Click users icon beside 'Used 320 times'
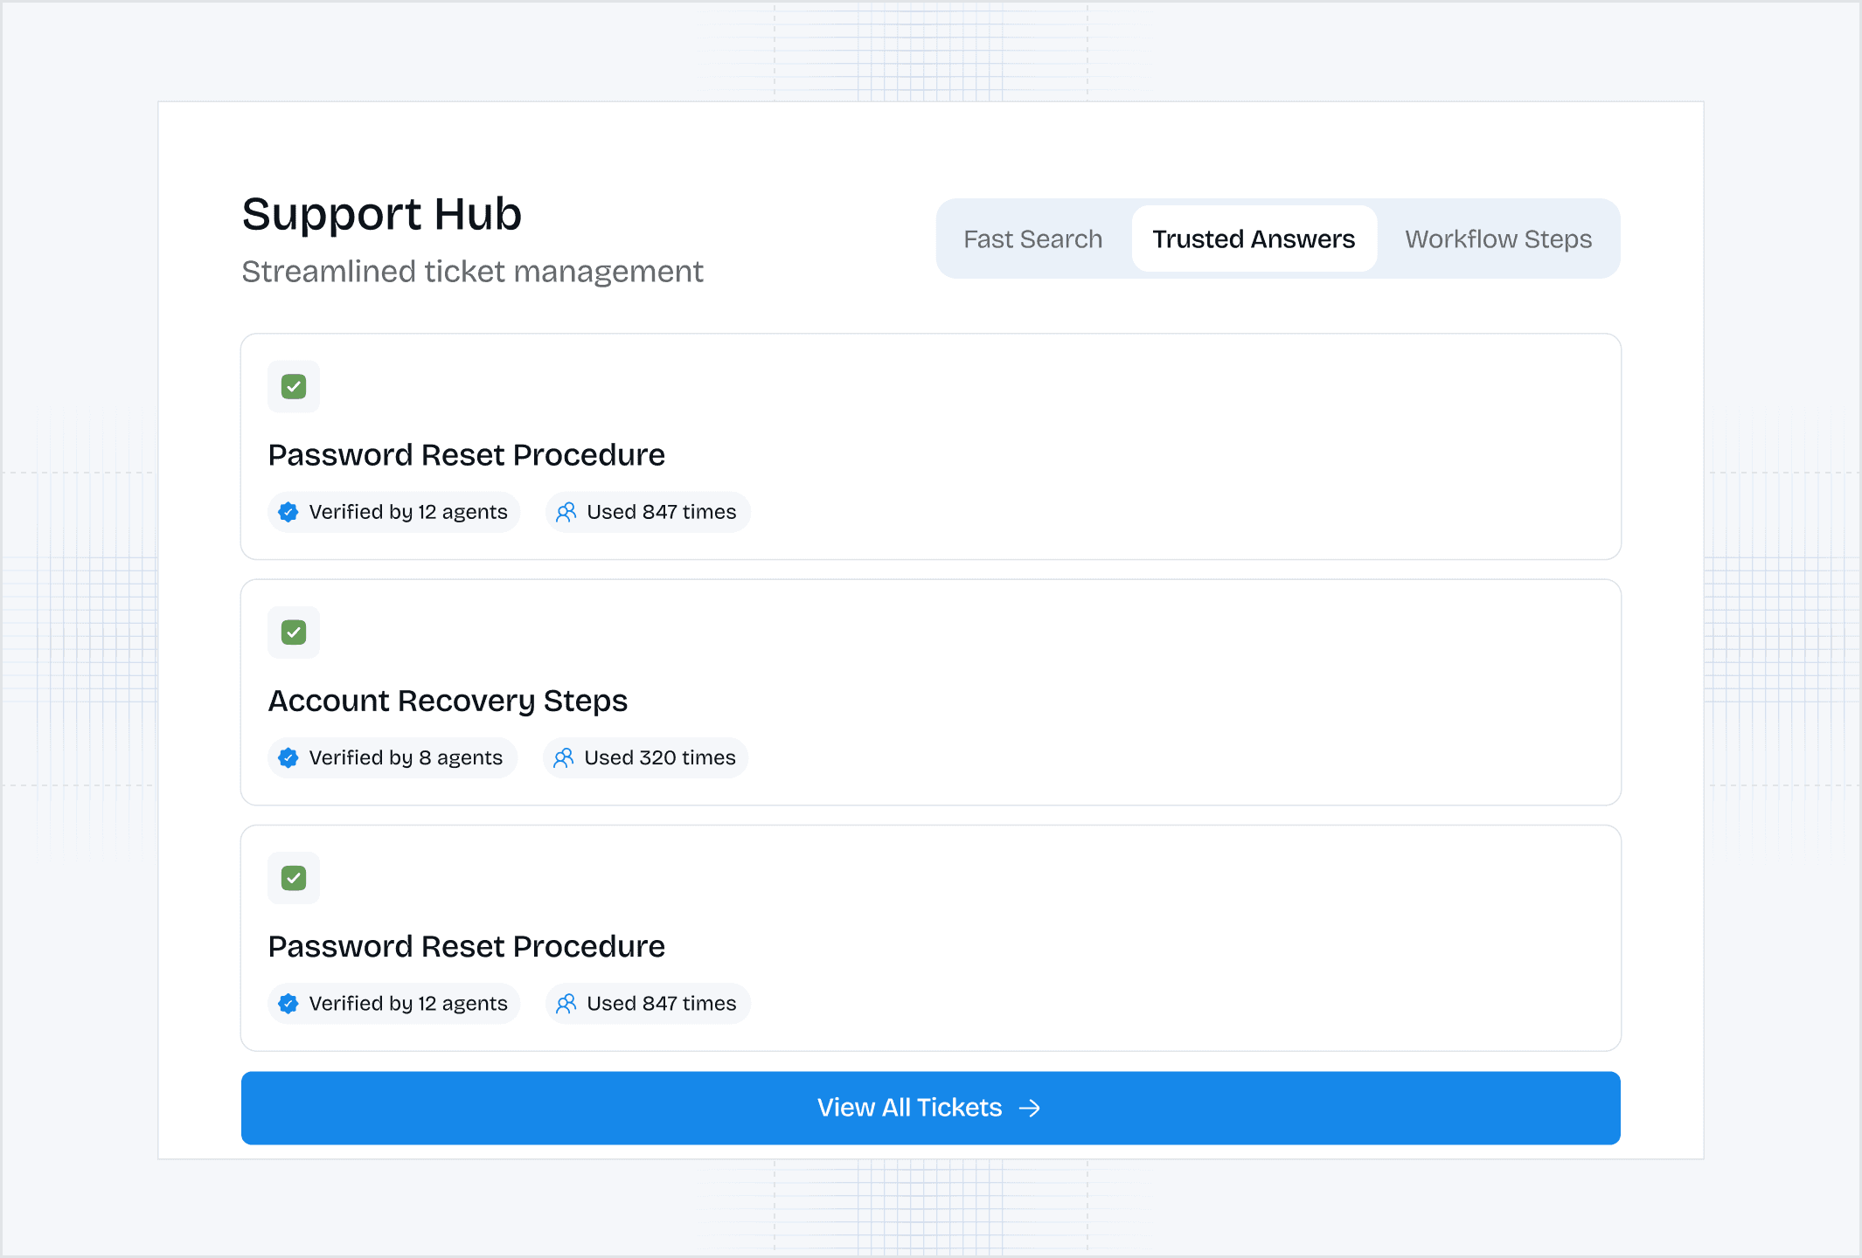Viewport: 1862px width, 1258px height. click(564, 757)
